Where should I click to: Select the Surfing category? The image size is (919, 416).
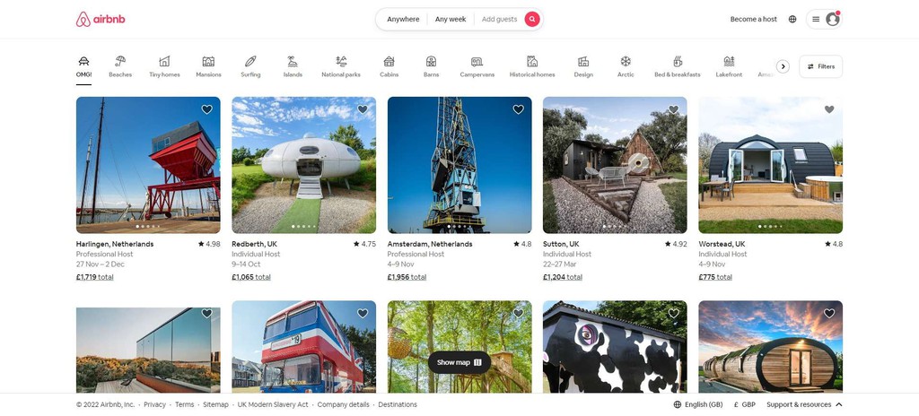pyautogui.click(x=250, y=66)
